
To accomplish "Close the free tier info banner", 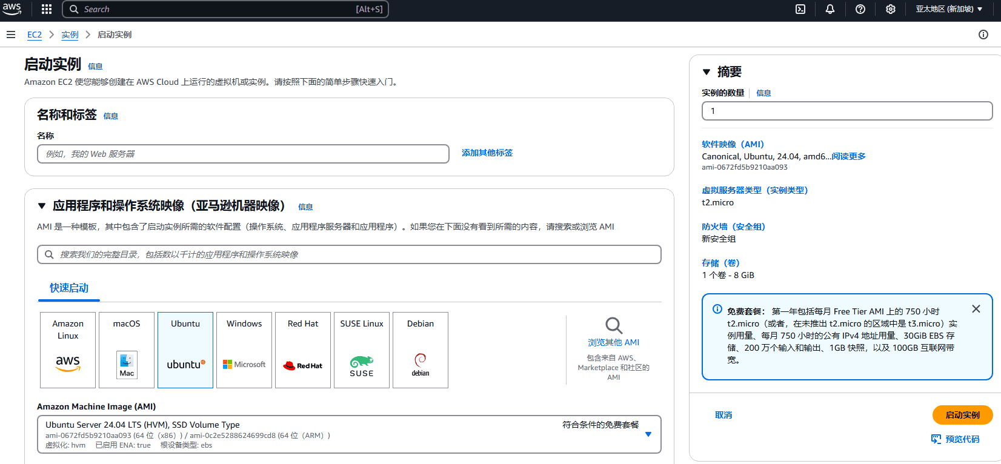I will [x=976, y=309].
